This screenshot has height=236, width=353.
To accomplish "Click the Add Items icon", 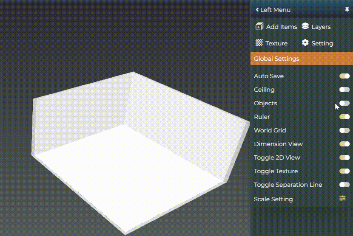I will tap(259, 27).
